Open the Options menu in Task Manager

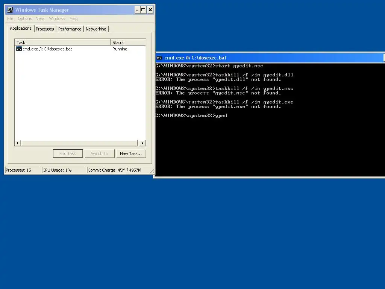point(25,18)
